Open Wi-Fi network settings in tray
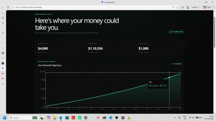 [x=190, y=118]
